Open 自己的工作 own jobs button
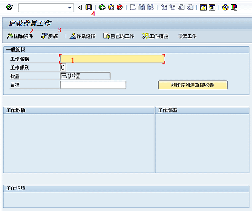This screenshot has height=211, width=252. tap(119, 36)
